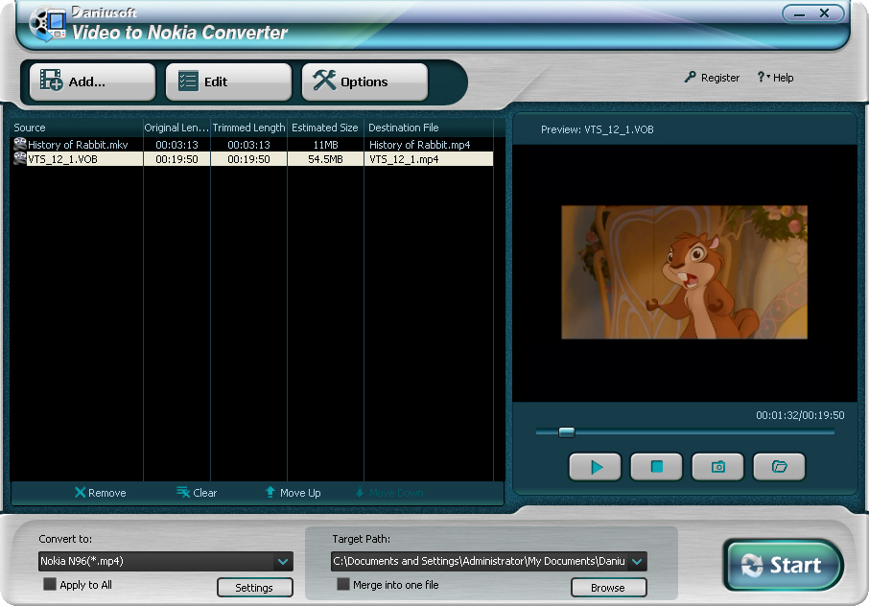Click the Destination File column header
This screenshot has width=869, height=606.
[x=429, y=128]
